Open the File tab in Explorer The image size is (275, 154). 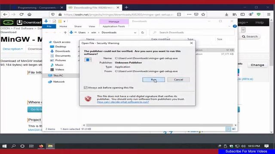point(49,27)
